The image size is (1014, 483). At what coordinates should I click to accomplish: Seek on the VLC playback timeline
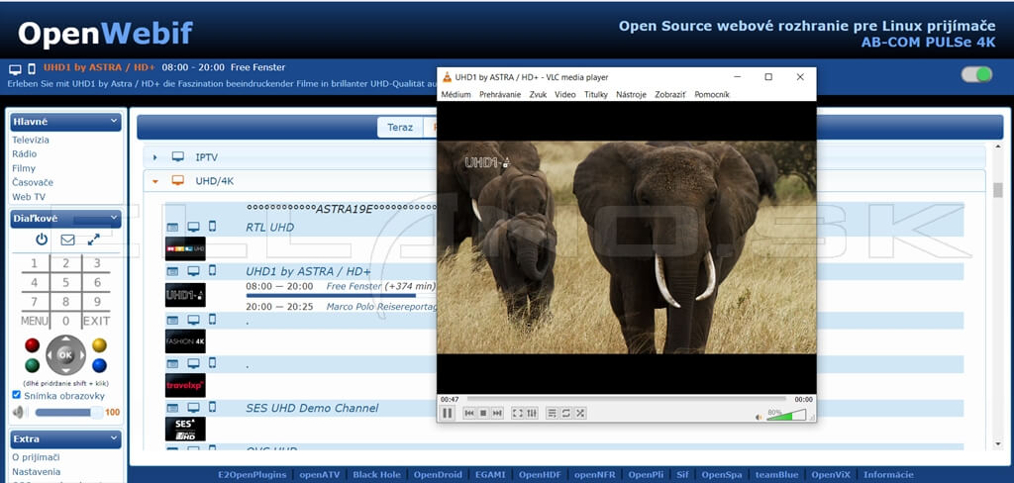[627, 400]
